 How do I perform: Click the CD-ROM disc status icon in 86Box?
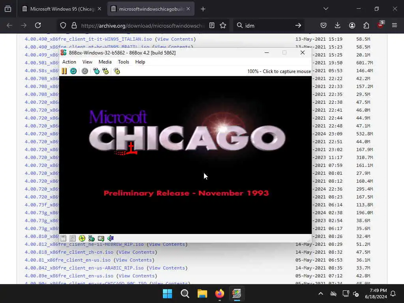(82, 238)
